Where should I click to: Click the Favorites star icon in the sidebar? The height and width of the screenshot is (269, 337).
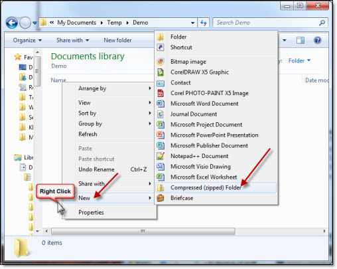(18, 57)
